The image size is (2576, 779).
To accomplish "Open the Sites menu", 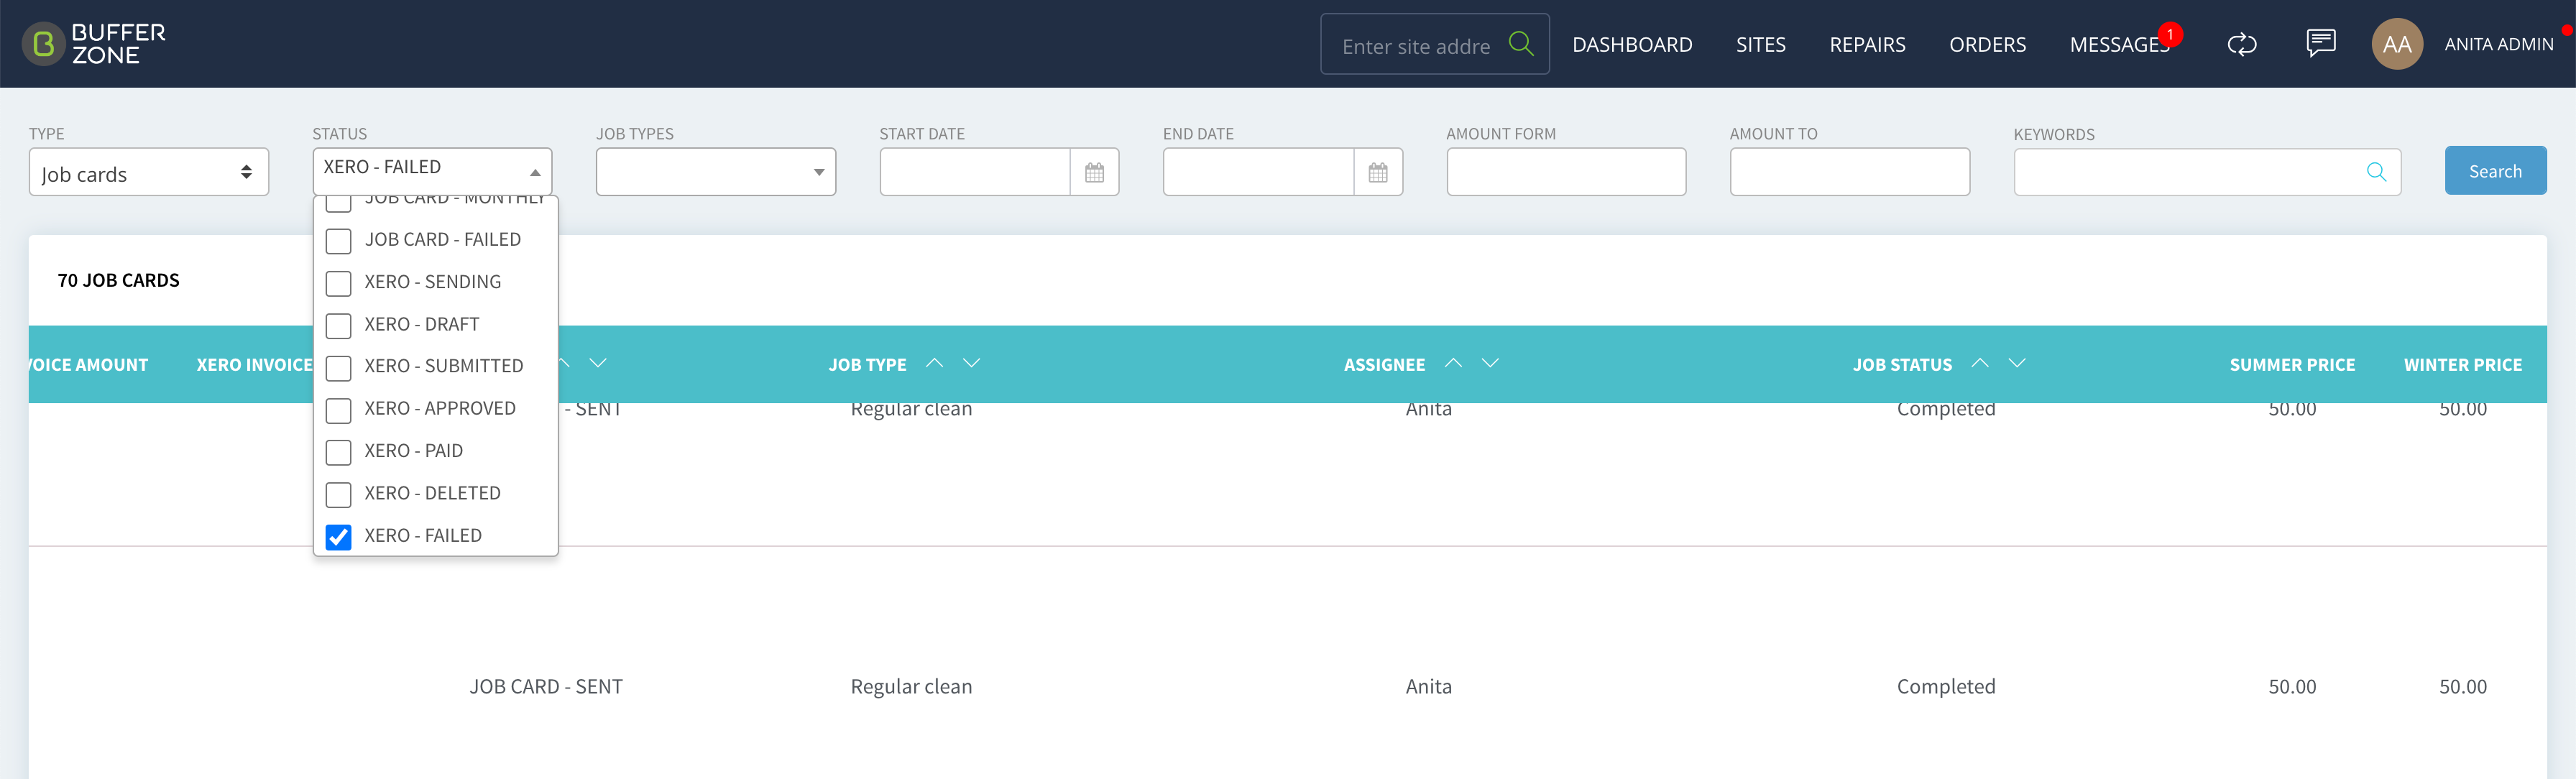I will [x=1760, y=44].
